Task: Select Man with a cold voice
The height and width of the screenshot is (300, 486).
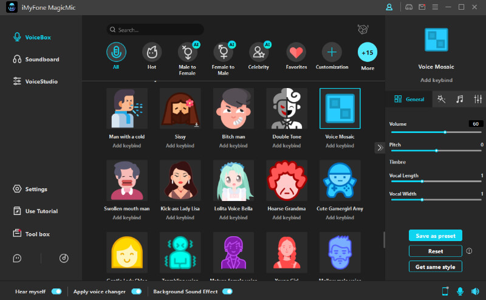Action: point(127,109)
